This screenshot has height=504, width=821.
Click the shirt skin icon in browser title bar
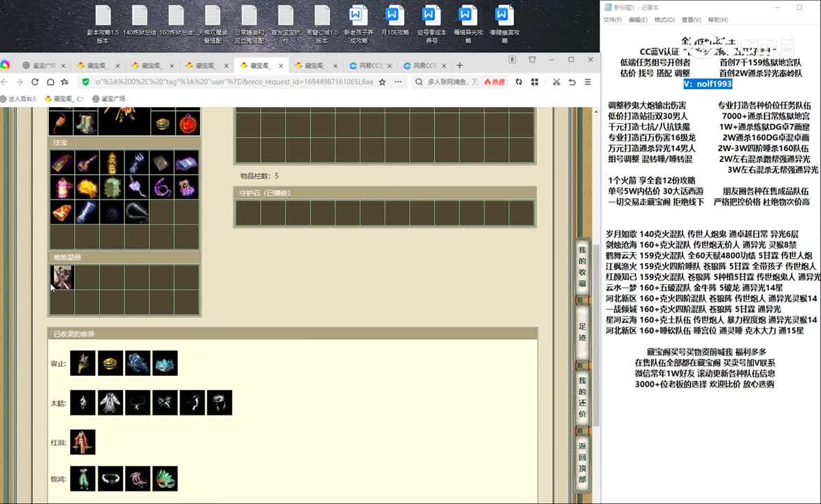[532, 59]
